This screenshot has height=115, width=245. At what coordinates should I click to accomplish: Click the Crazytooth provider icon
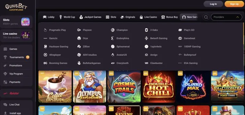(113, 63)
